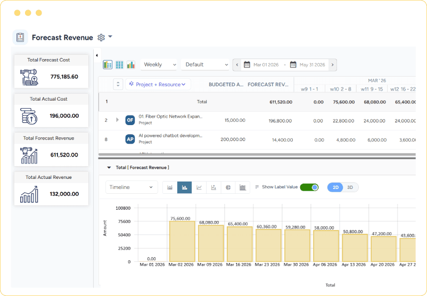Collapse the Total [Forecast Revenue] chart section
Image resolution: width=427 pixels, height=296 pixels.
click(109, 168)
